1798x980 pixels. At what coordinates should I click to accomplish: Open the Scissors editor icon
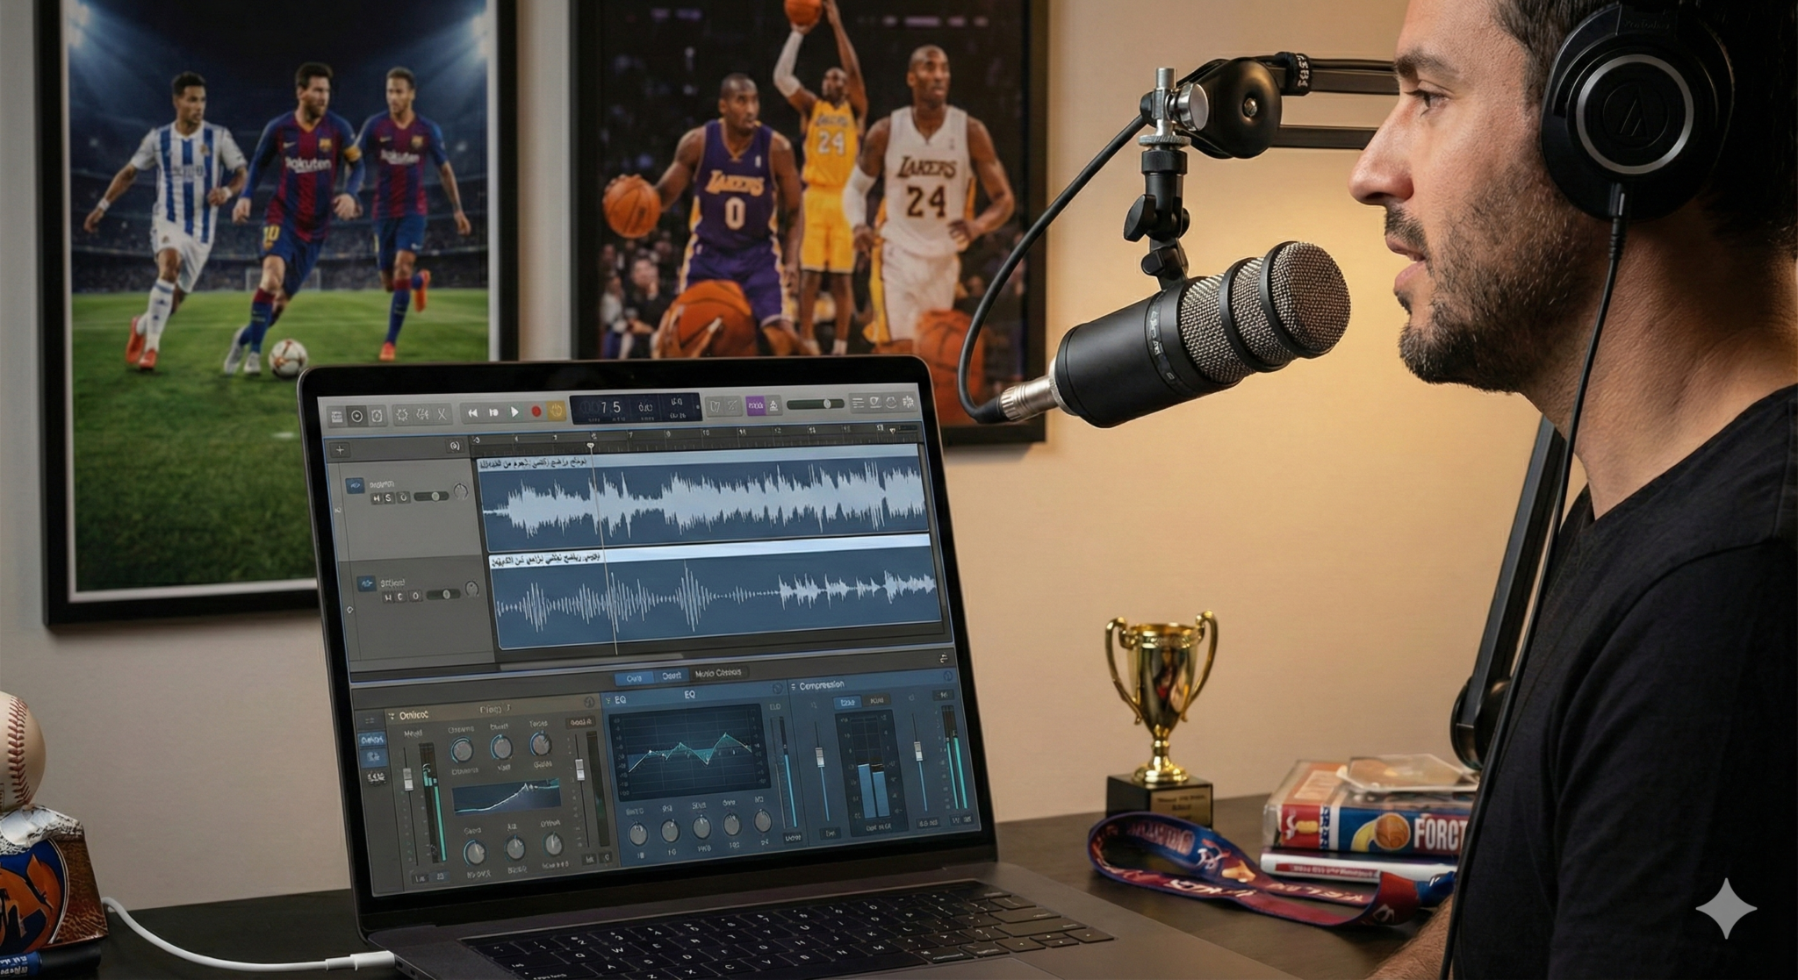tap(442, 414)
